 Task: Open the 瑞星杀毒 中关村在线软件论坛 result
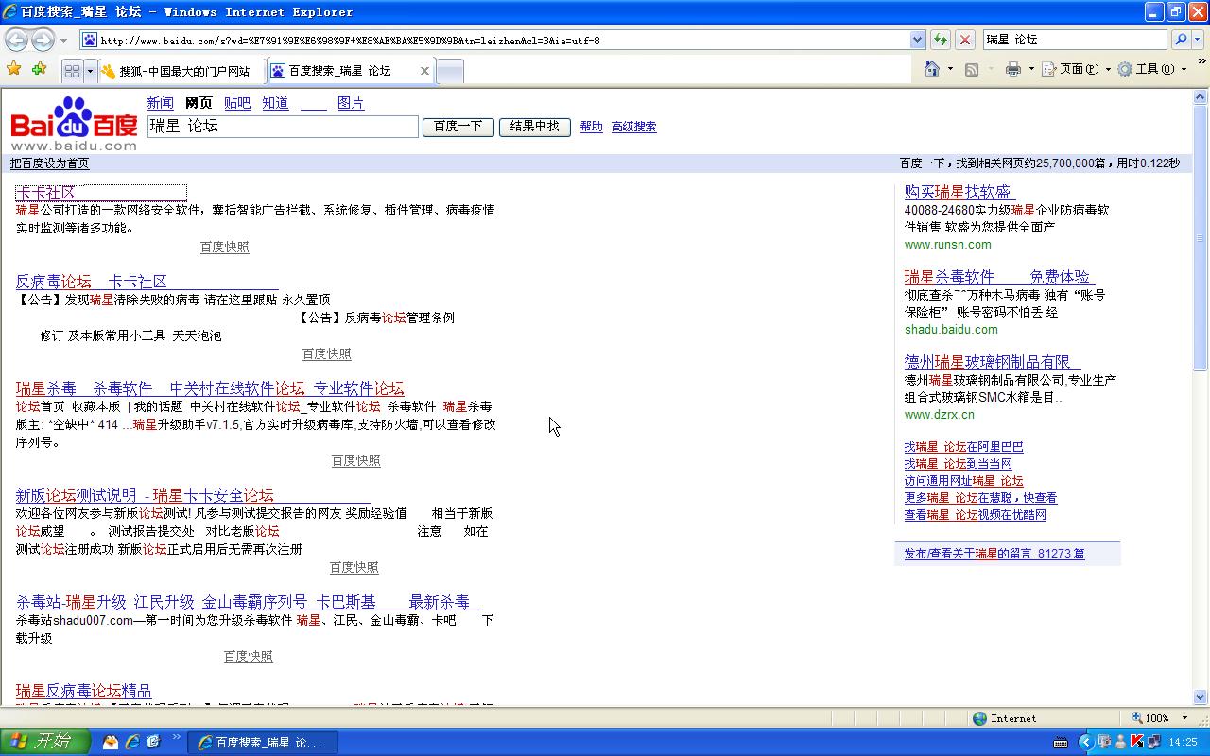pos(210,388)
